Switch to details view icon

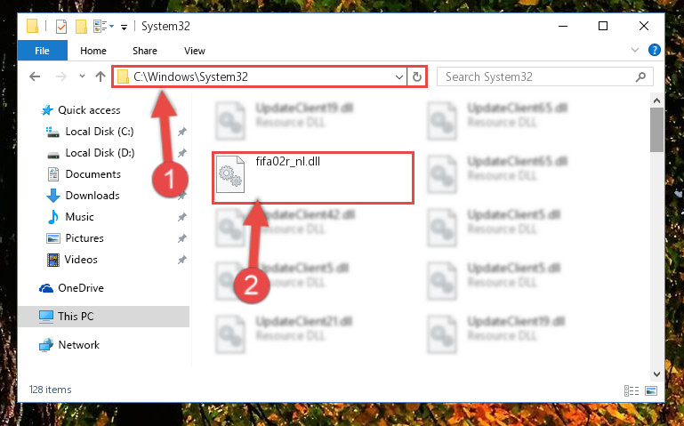tap(632, 390)
